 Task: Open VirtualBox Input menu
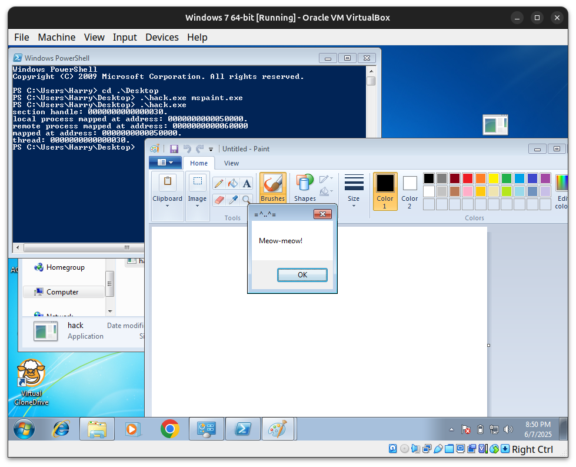(125, 37)
